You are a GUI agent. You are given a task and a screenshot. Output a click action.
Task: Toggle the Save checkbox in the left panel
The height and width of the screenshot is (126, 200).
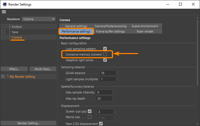tap(3, 32)
